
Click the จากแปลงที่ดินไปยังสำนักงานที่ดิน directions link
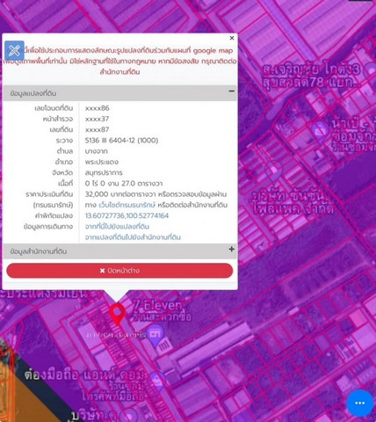tap(133, 237)
